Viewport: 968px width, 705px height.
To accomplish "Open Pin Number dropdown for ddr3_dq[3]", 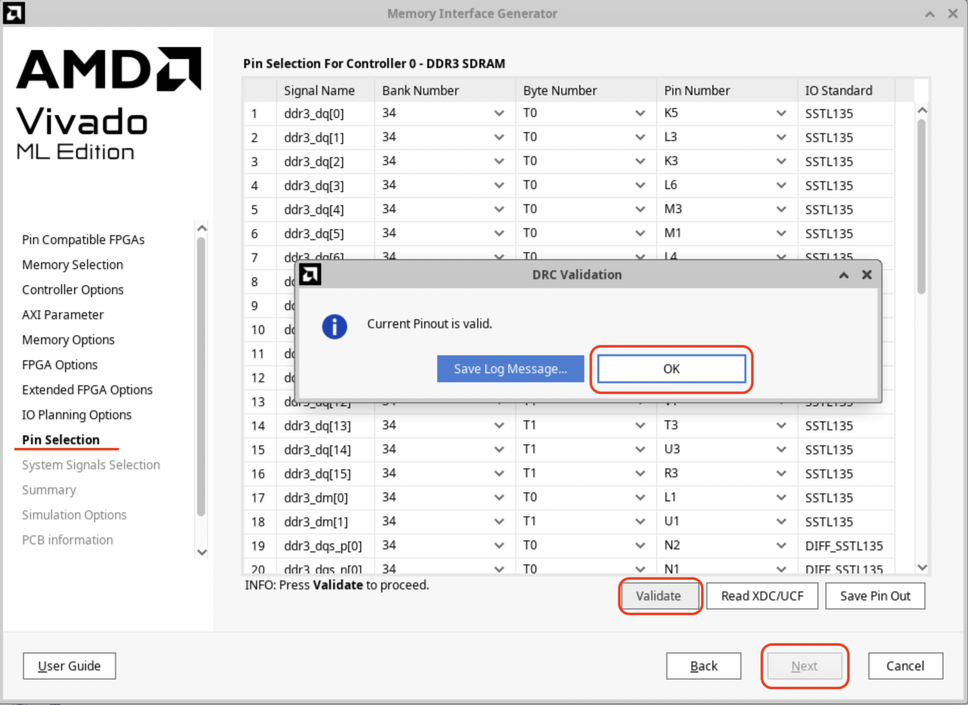I will click(780, 186).
